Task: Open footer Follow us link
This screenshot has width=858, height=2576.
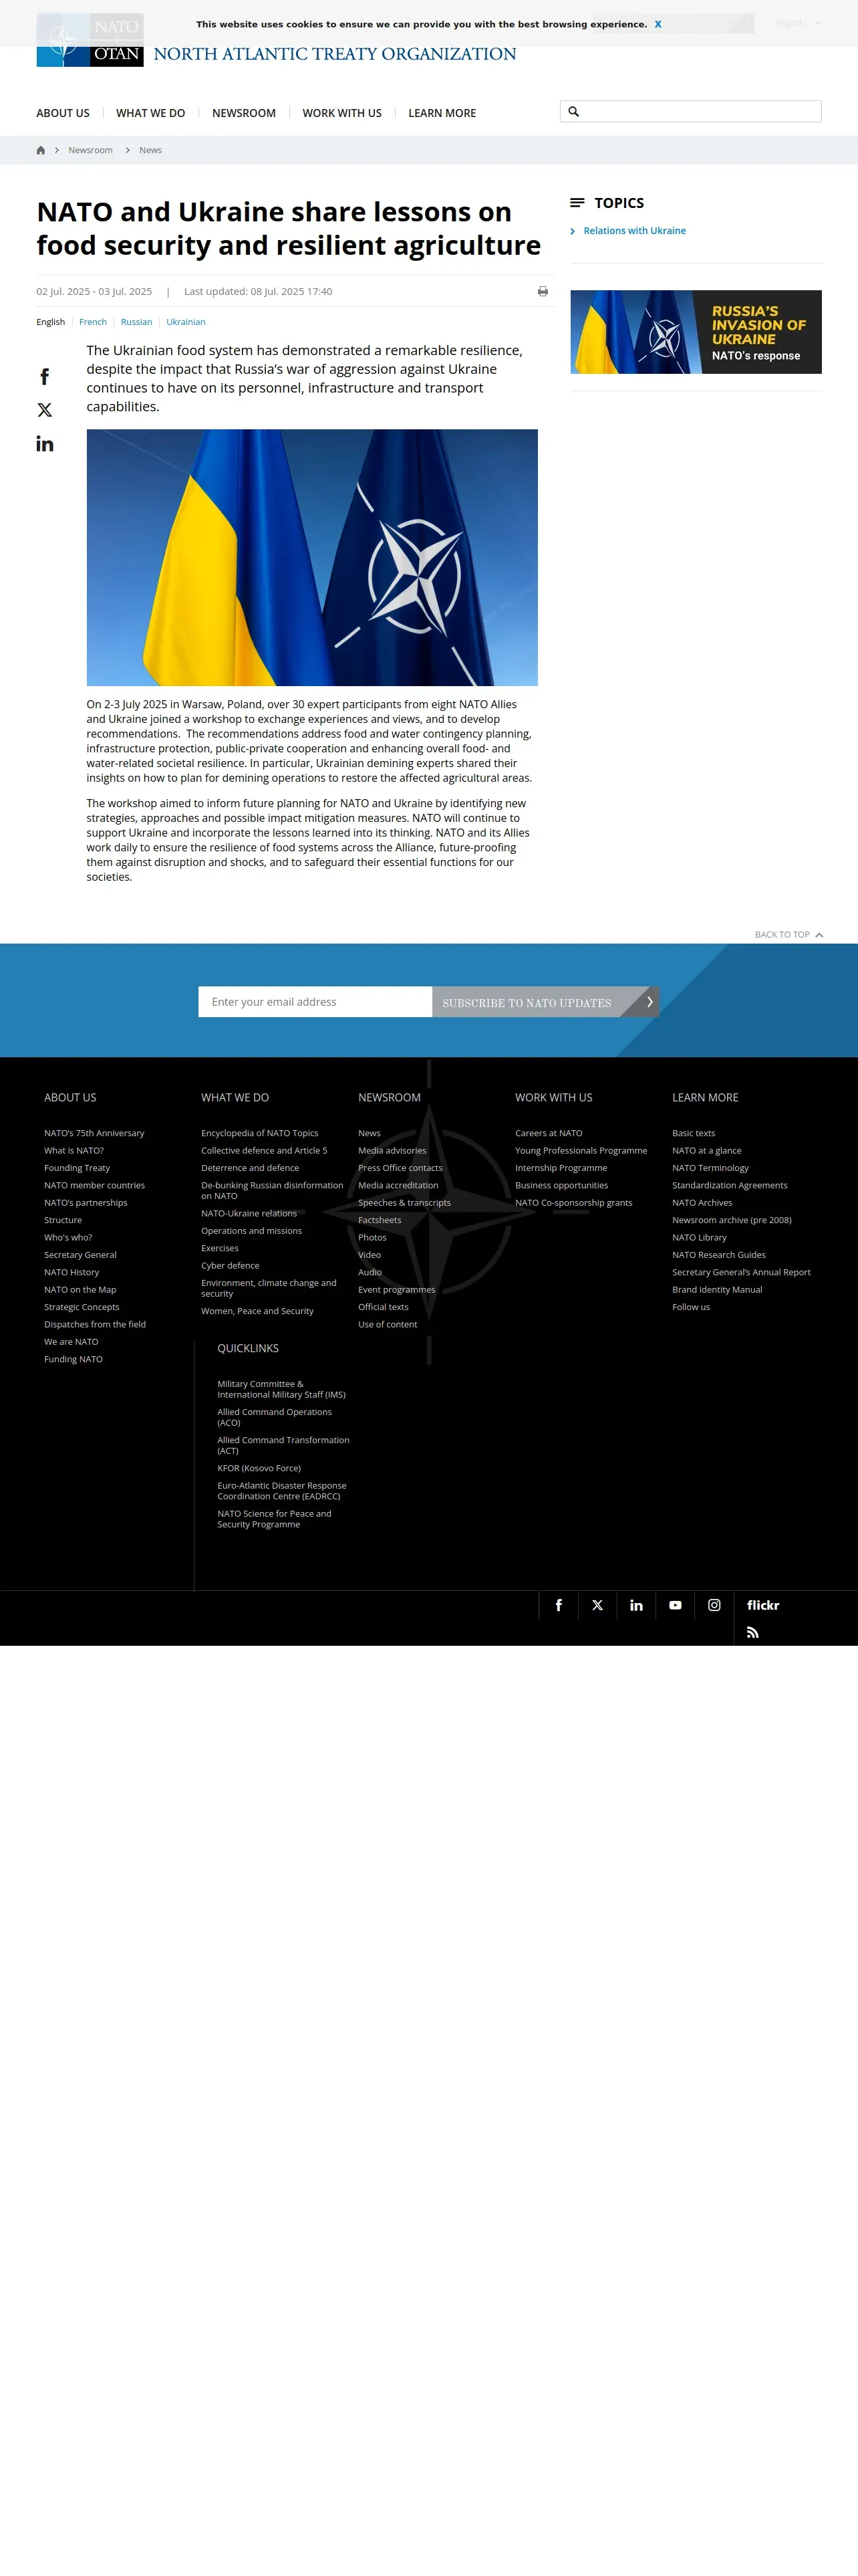Action: pos(691,1307)
